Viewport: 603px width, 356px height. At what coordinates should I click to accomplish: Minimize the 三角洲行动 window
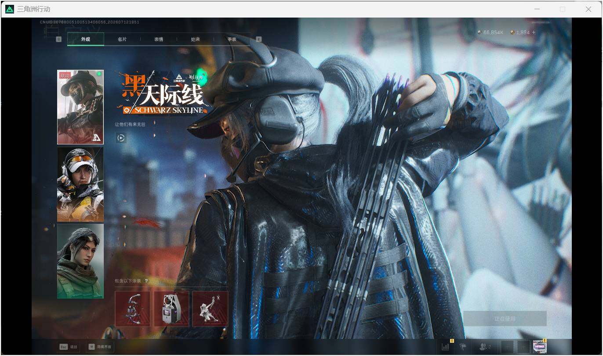(537, 9)
